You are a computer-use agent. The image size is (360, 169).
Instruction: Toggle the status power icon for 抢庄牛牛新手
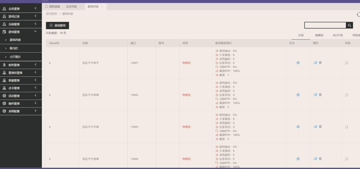(298, 63)
